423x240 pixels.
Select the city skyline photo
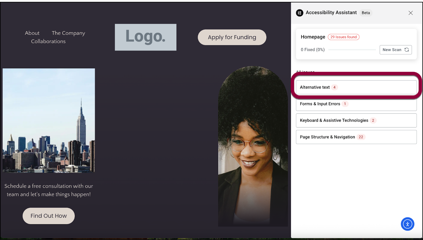point(49,121)
